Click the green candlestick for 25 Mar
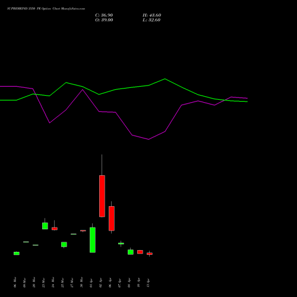 64,244
